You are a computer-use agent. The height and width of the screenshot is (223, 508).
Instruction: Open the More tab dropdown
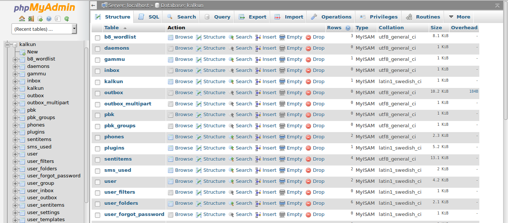click(459, 17)
